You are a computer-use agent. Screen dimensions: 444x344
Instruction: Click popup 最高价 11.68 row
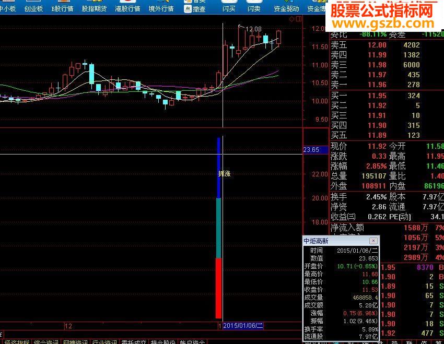[341, 274]
